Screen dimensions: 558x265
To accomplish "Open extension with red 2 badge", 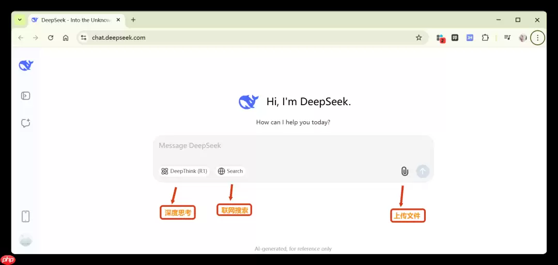I will 441,38.
